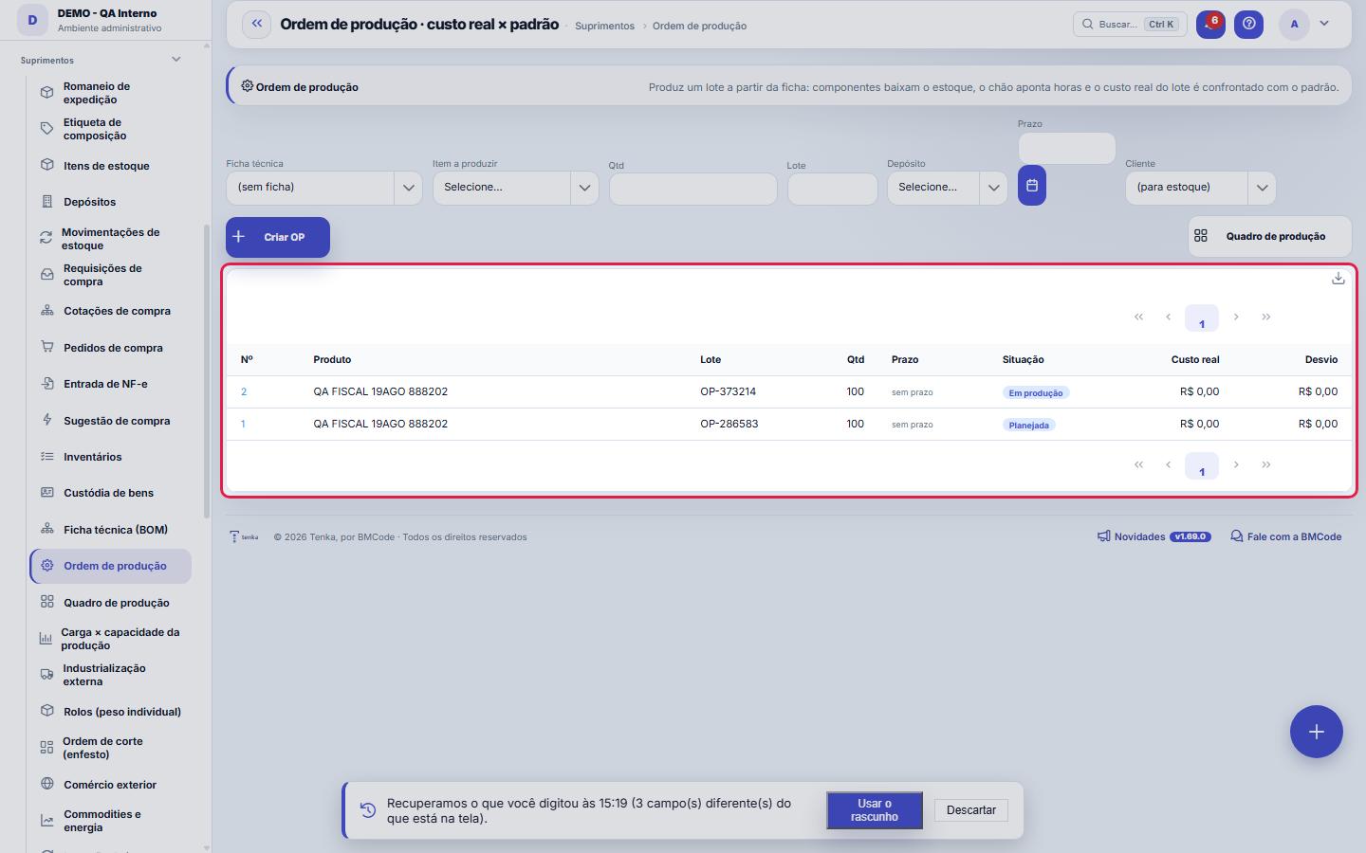Screen dimensions: 1366x853
Task: Open Quadro de produção sidebar item
Action: [111, 603]
